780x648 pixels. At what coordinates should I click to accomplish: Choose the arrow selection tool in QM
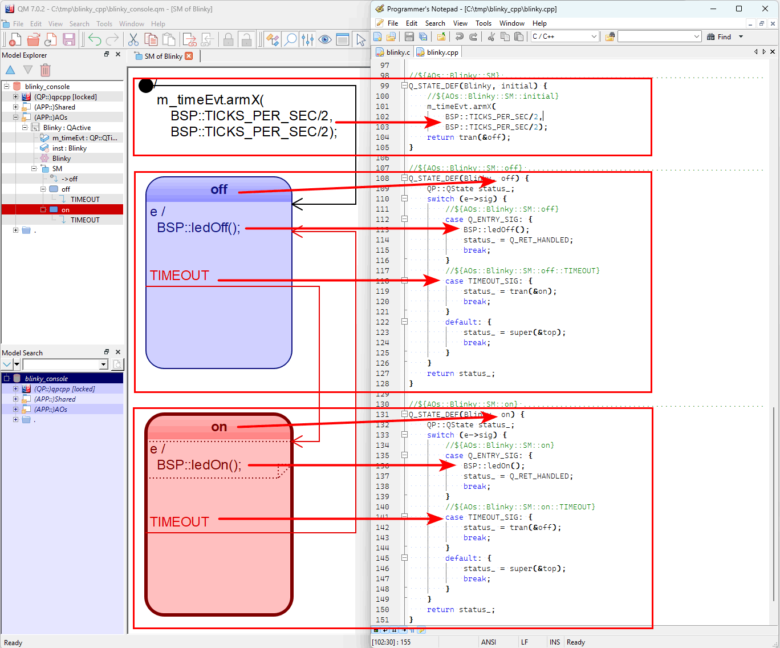(360, 39)
